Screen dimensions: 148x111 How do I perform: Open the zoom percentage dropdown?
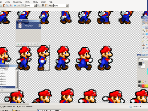point(35,6)
